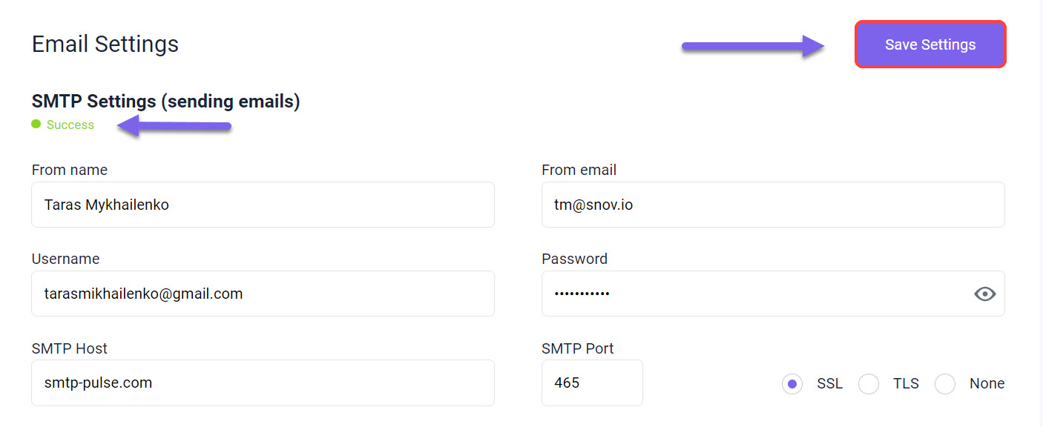Click the SMTP Port field showing 465
This screenshot has width=1043, height=427.
(592, 383)
